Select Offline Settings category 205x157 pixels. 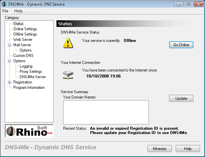pyautogui.click(x=25, y=34)
